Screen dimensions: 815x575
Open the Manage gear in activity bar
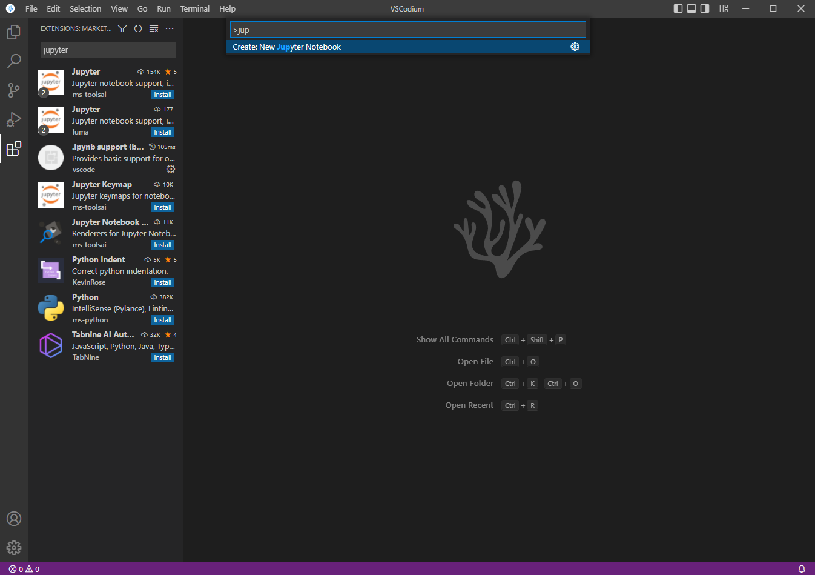pos(14,548)
